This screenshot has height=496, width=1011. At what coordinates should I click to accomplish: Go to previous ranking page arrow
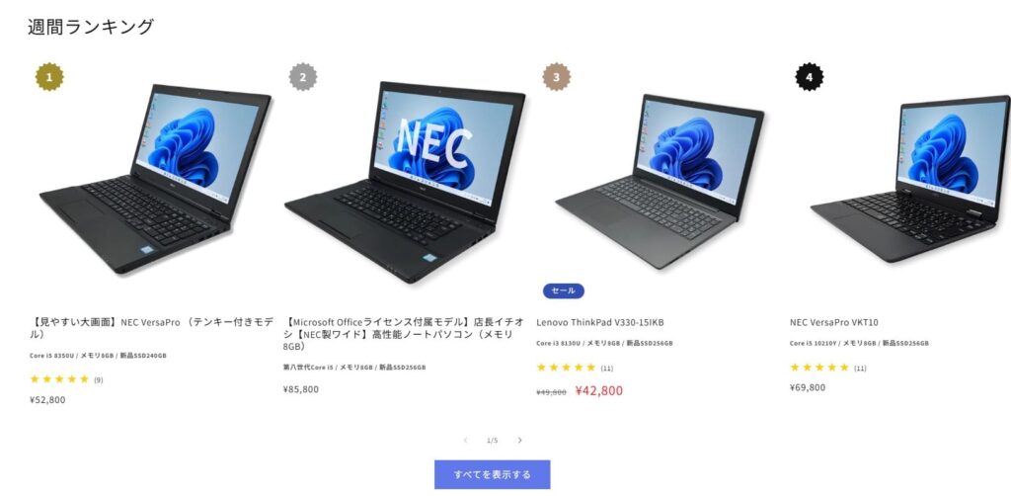[466, 441]
